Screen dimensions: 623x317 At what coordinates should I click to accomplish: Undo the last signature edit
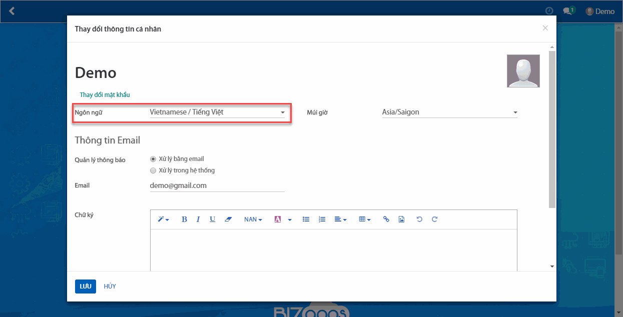point(419,219)
